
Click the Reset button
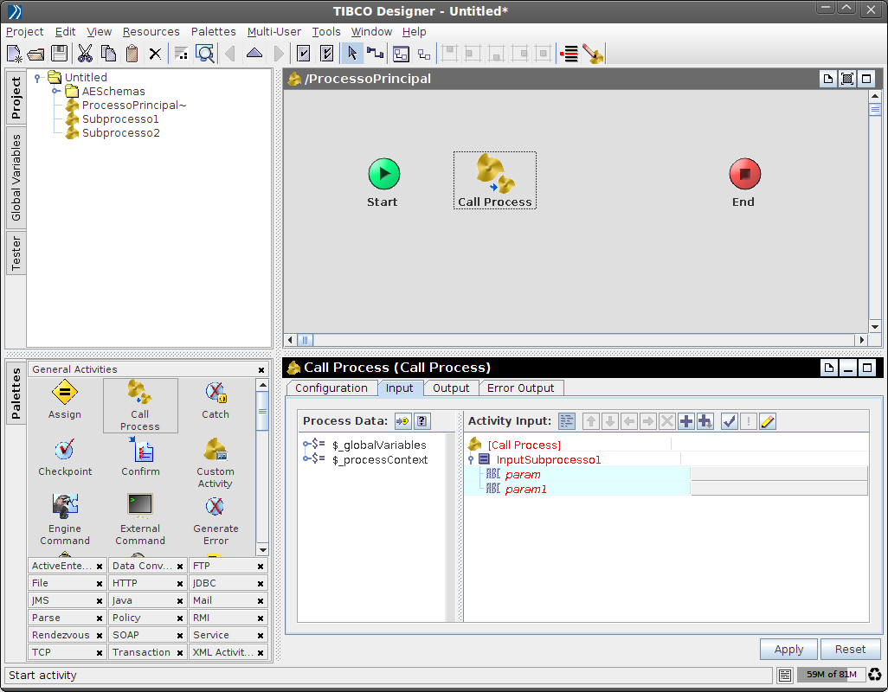pos(850,649)
